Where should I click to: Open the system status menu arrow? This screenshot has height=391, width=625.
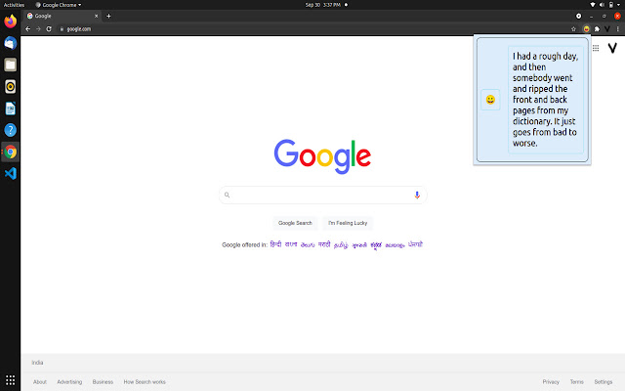coord(619,5)
